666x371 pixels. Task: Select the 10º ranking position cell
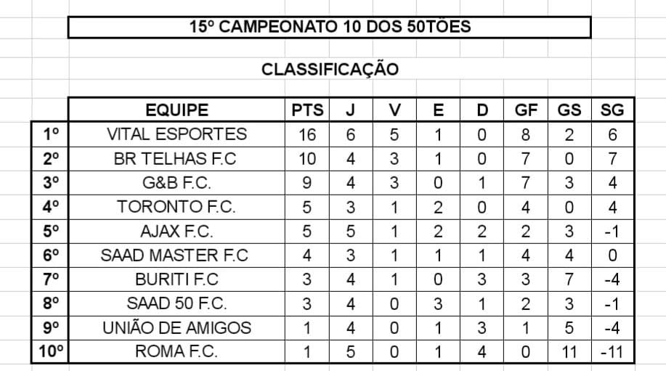pyautogui.click(x=50, y=352)
